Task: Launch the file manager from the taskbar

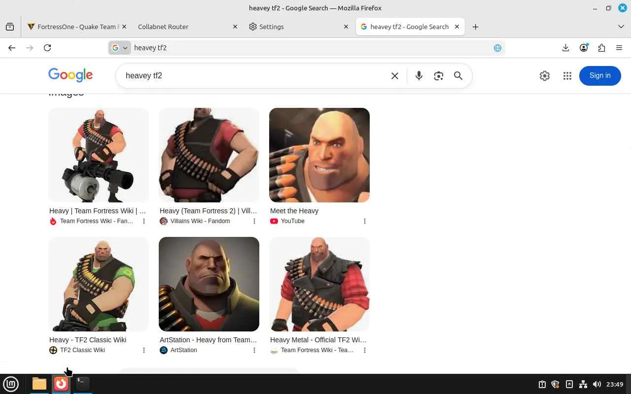Action: coord(39,384)
